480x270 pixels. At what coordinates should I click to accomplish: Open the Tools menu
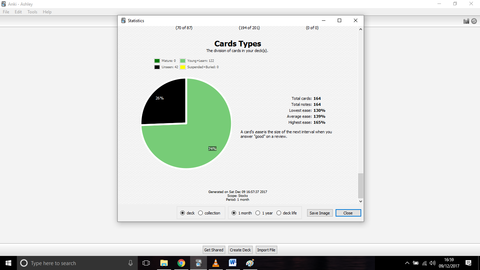point(32,12)
